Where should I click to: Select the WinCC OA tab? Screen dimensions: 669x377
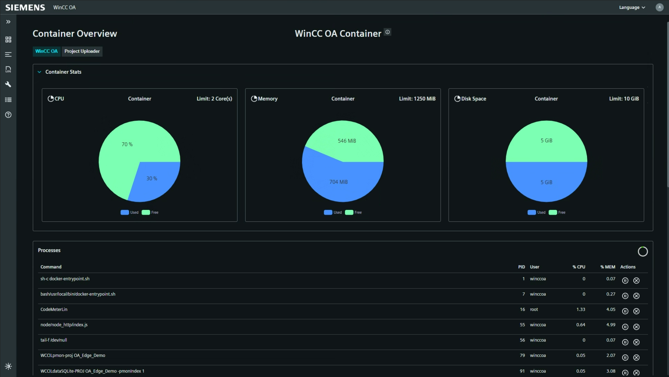[46, 51]
